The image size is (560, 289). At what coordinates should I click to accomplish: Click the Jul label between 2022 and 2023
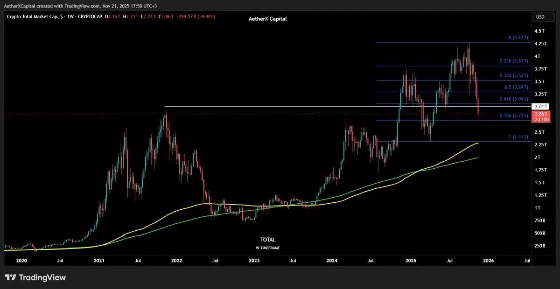tap(216, 261)
